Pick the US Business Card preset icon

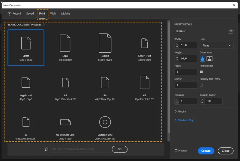(65, 122)
